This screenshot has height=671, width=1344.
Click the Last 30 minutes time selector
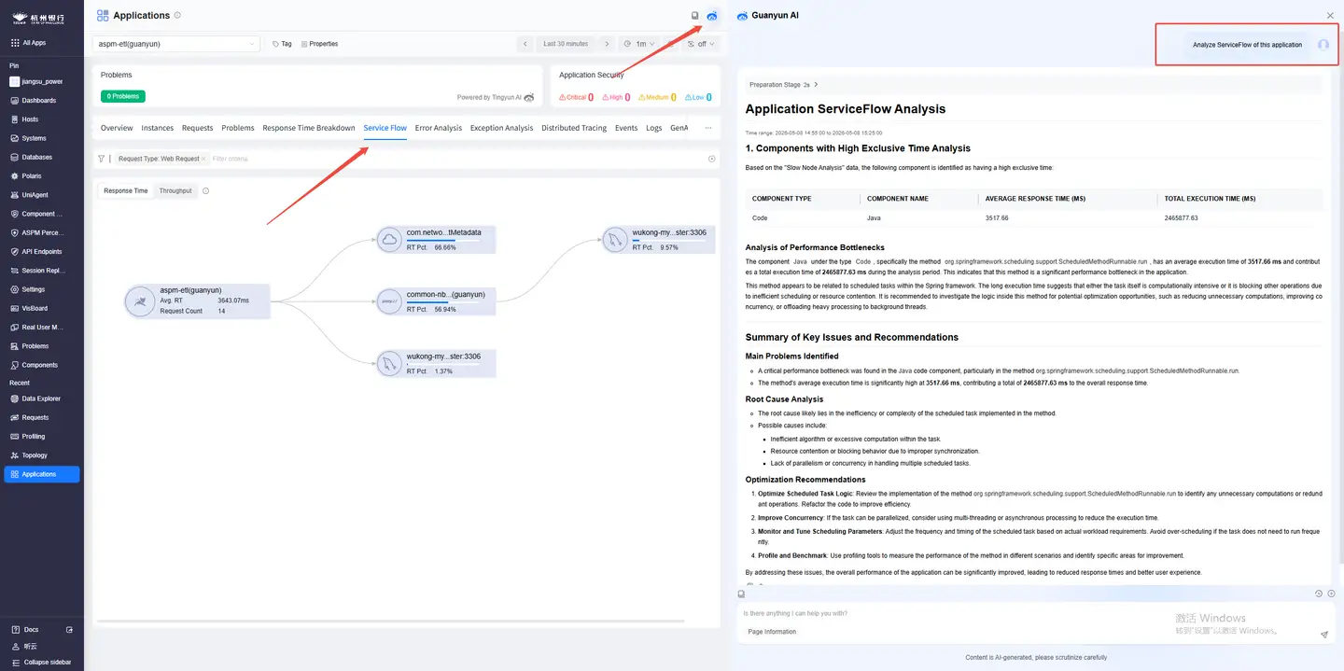pos(566,44)
